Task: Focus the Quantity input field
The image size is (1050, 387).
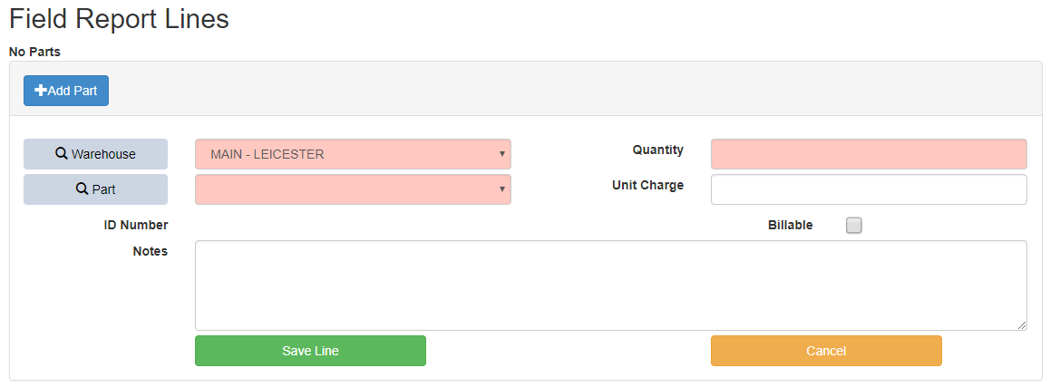Action: [868, 154]
